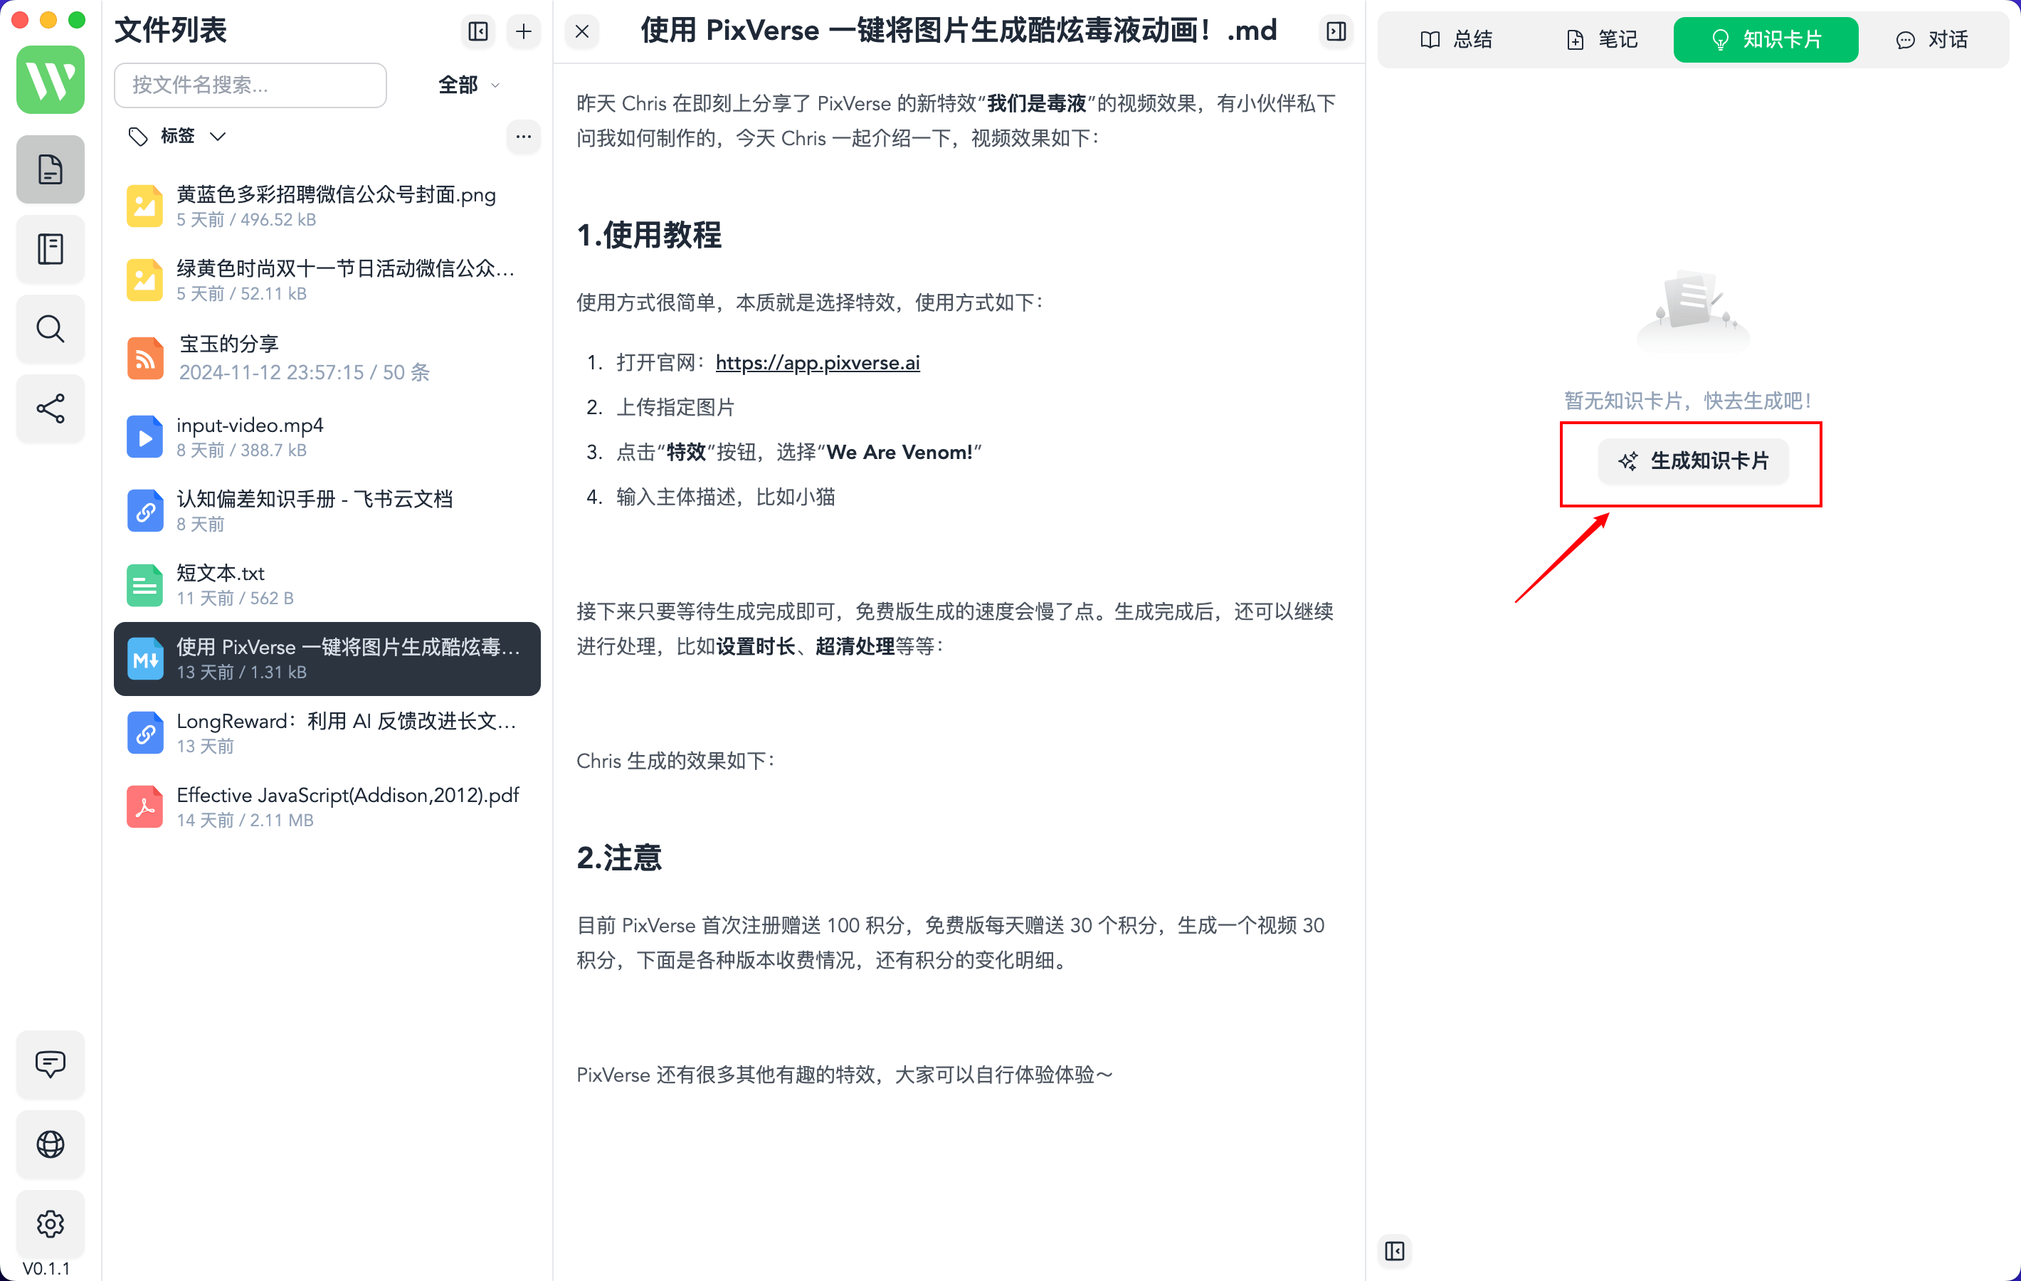Close the opened PixVerse document

581,31
